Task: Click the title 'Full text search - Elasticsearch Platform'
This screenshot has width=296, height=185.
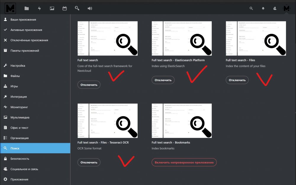Action: [178, 60]
